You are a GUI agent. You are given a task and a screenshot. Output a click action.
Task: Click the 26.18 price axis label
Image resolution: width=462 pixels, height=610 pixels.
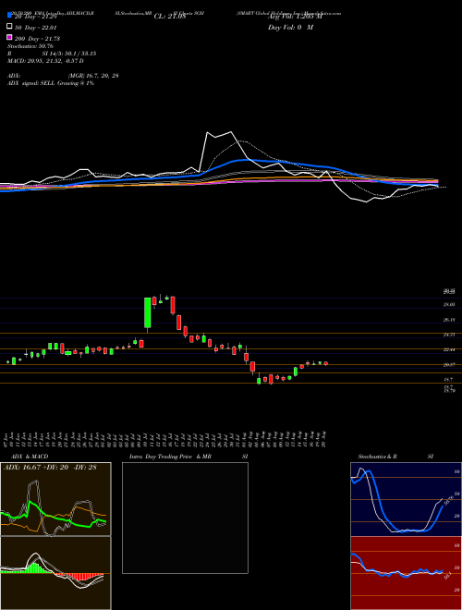(x=449, y=320)
